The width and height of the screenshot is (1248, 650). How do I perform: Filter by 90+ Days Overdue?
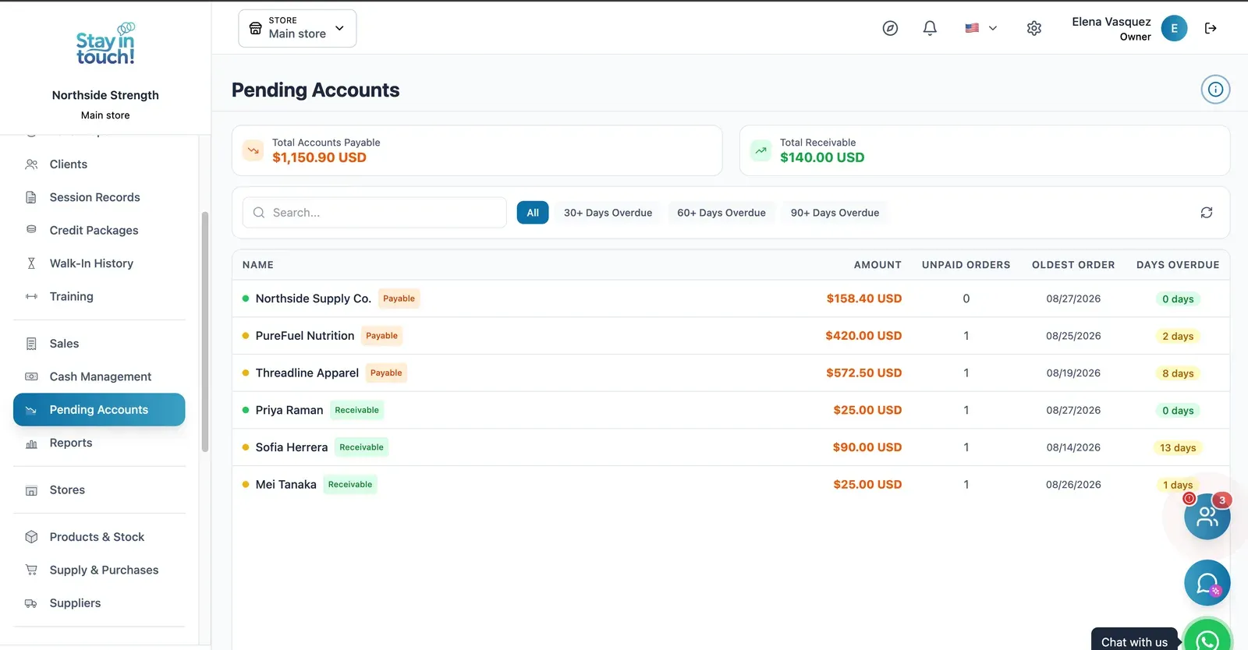pos(835,213)
